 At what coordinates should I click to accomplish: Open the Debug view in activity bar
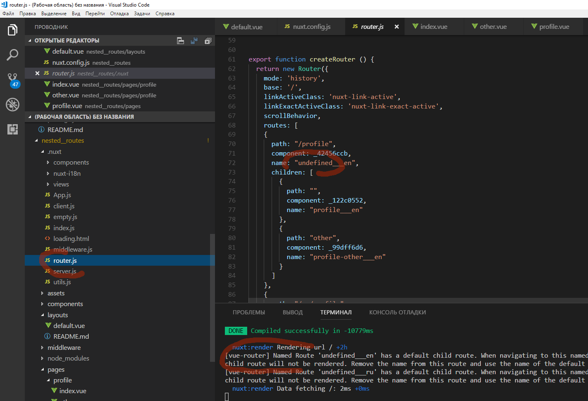12,104
